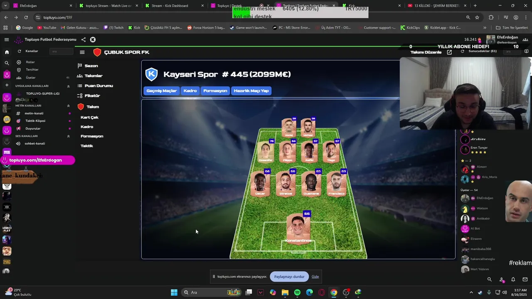Click the Kick logo icon in header

pyautogui.click(x=93, y=39)
